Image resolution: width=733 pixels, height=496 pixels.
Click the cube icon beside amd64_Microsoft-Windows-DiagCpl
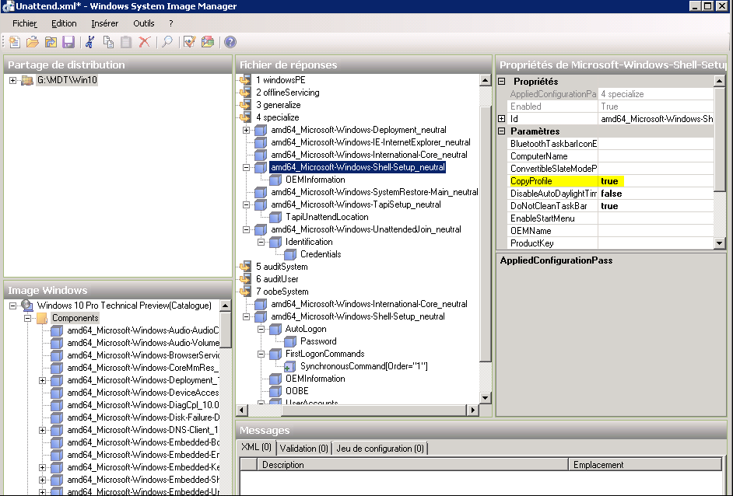[x=57, y=405]
